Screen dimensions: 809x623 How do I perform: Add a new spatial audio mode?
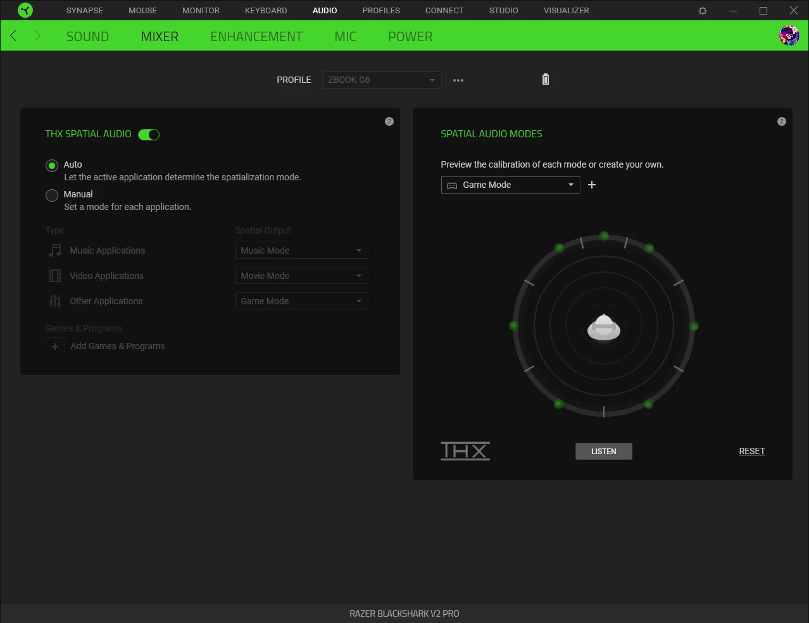pyautogui.click(x=592, y=185)
